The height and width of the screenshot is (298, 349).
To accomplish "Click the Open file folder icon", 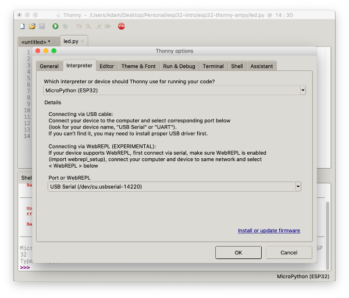I will tap(32, 26).
